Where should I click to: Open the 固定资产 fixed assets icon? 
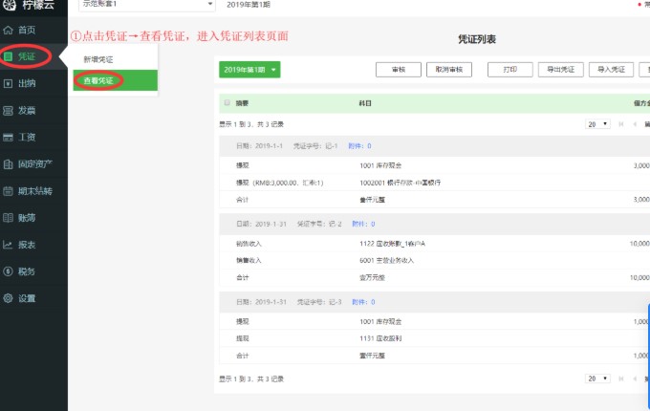pyautogui.click(x=9, y=164)
